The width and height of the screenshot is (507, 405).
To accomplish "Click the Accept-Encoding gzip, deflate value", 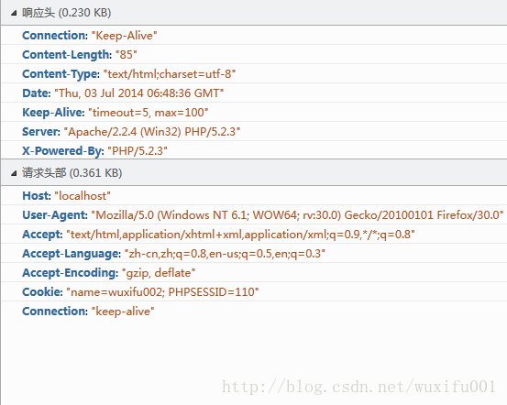I will 159,273.
